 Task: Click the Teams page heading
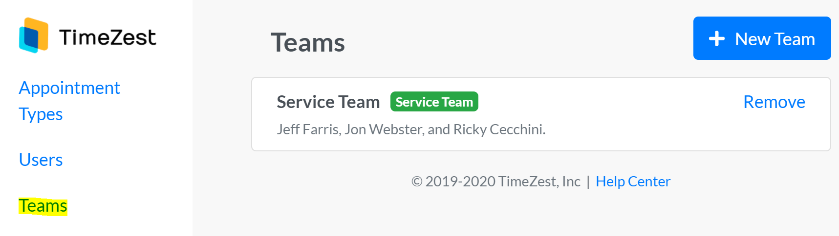point(308,42)
